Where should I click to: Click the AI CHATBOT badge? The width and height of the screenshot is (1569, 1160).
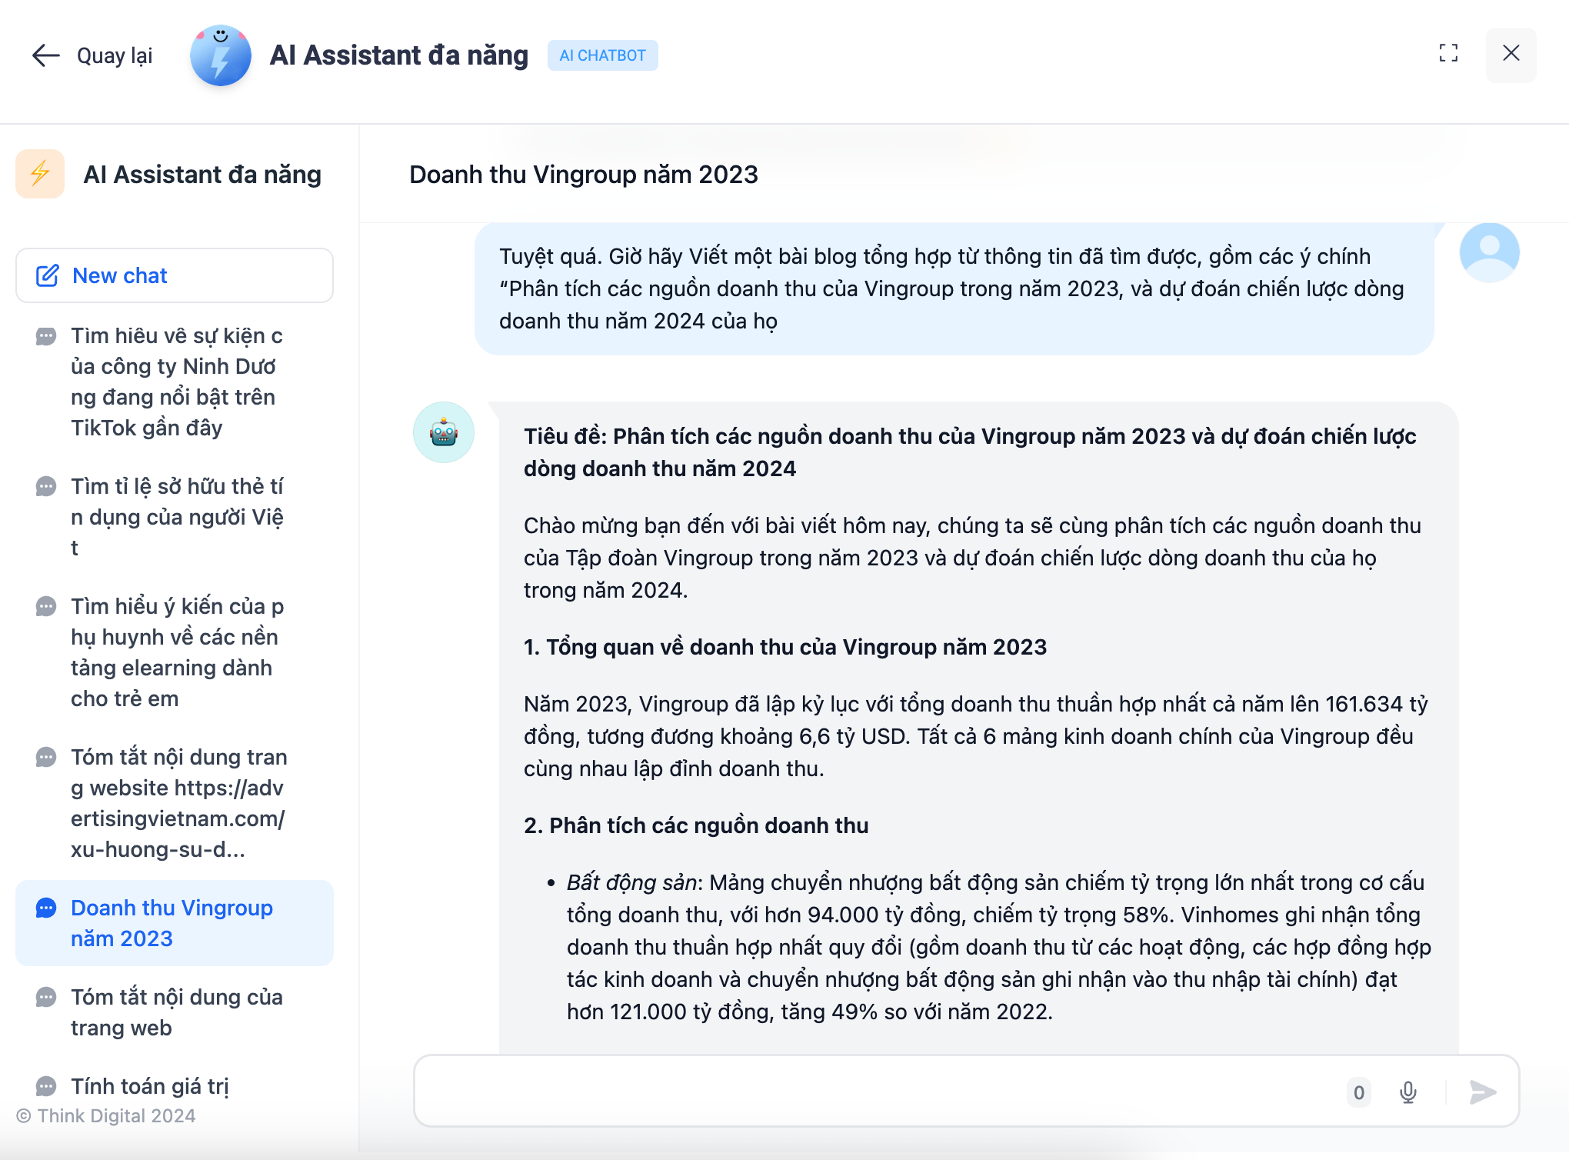click(602, 55)
